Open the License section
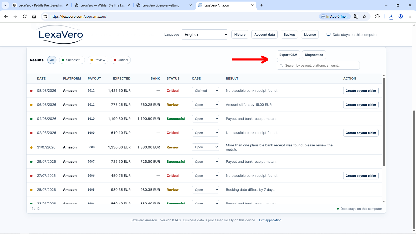This screenshot has height=234, width=416. [310, 35]
